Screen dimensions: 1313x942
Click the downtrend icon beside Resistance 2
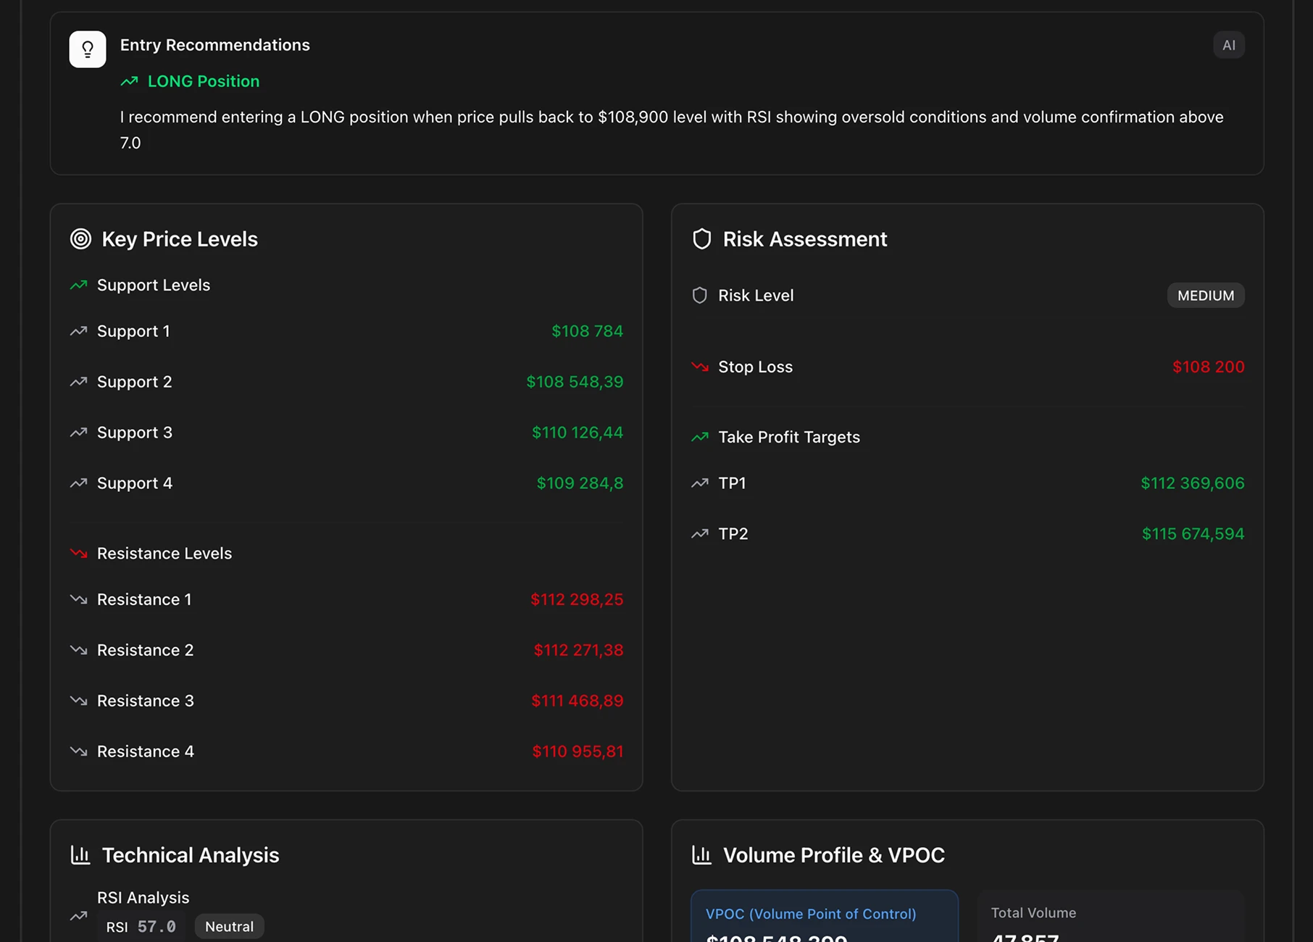pyautogui.click(x=78, y=650)
